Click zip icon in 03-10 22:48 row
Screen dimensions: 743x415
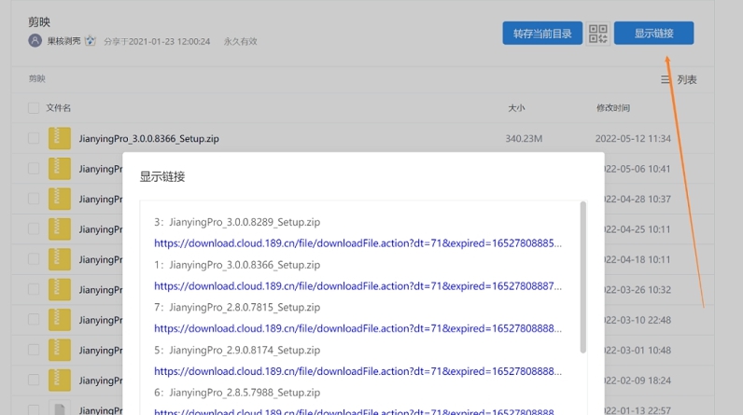point(59,320)
